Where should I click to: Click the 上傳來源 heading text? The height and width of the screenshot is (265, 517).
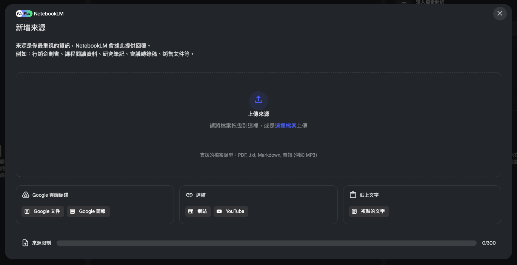[x=258, y=114]
